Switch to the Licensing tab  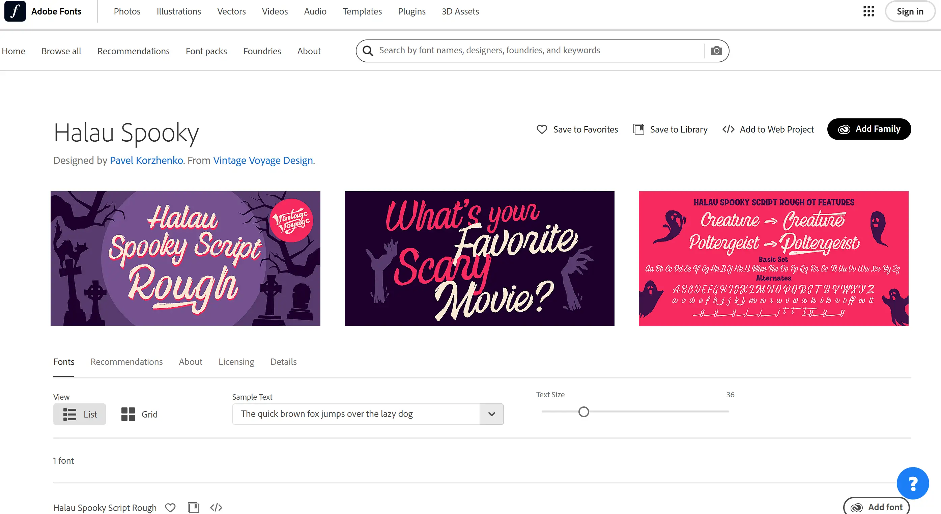tap(236, 362)
